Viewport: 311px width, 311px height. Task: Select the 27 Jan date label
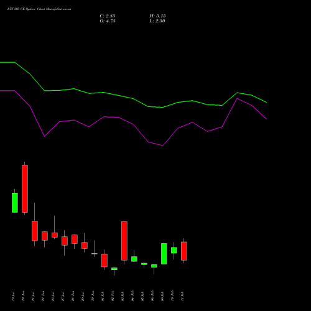tap(63, 296)
